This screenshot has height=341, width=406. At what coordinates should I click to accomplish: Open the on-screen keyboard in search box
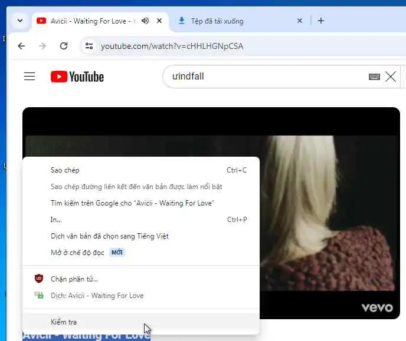pos(374,77)
